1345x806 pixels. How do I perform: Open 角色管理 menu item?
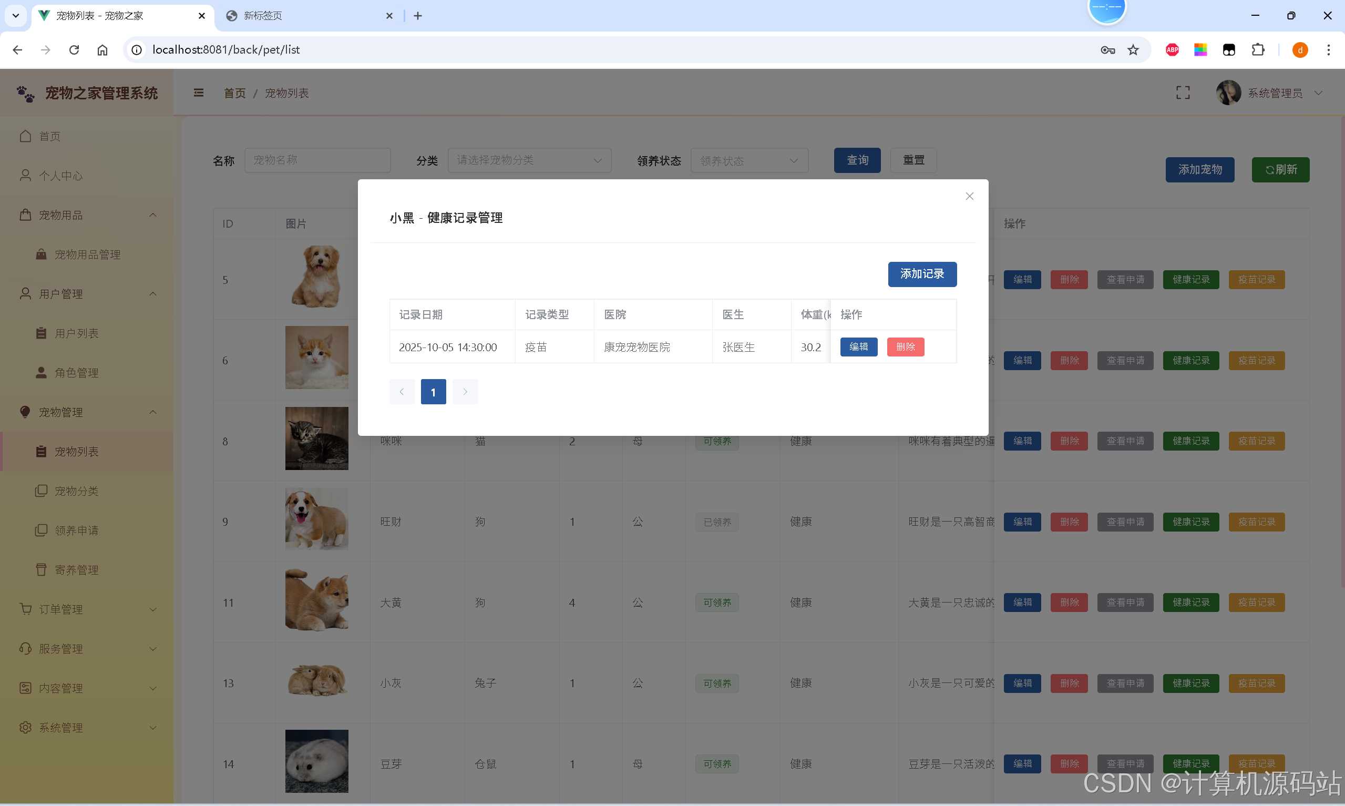[87, 373]
